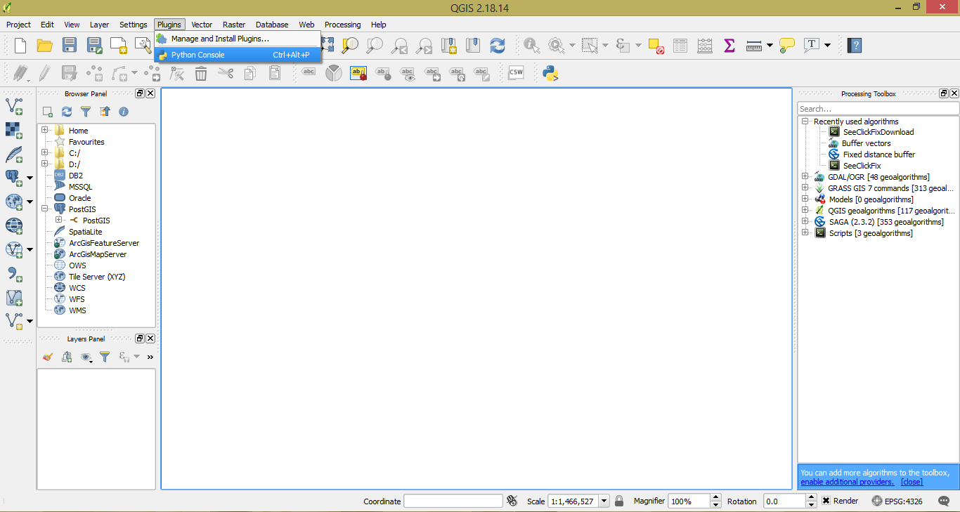
Task: Click the Refresh map icon
Action: pos(498,46)
